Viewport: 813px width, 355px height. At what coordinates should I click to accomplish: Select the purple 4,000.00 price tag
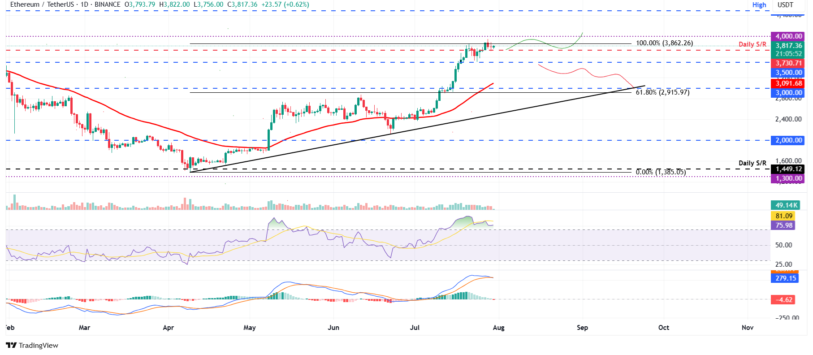(788, 36)
